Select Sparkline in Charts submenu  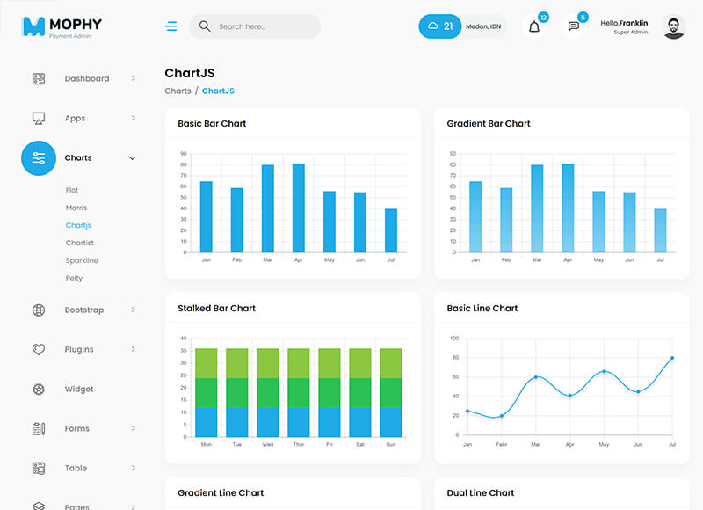pyautogui.click(x=82, y=261)
